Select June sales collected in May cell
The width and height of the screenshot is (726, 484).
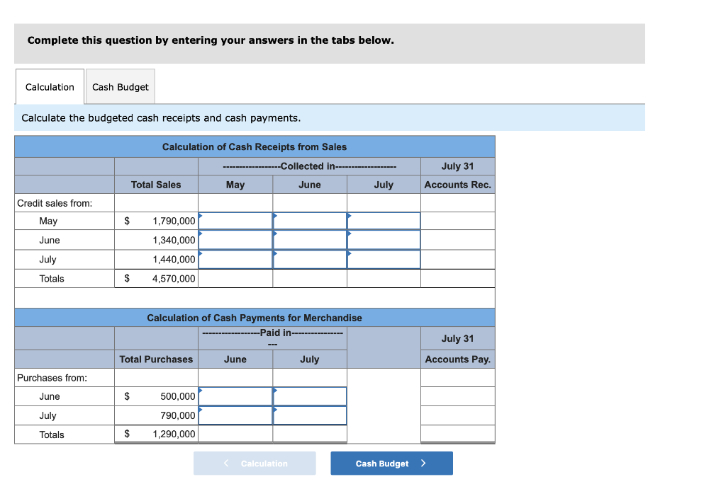point(235,240)
